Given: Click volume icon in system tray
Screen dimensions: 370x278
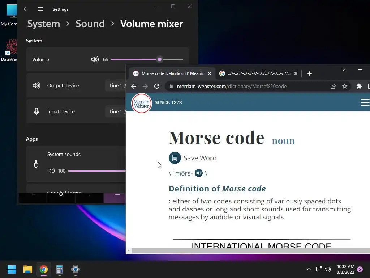Looking at the screenshot, I should click(328, 269).
